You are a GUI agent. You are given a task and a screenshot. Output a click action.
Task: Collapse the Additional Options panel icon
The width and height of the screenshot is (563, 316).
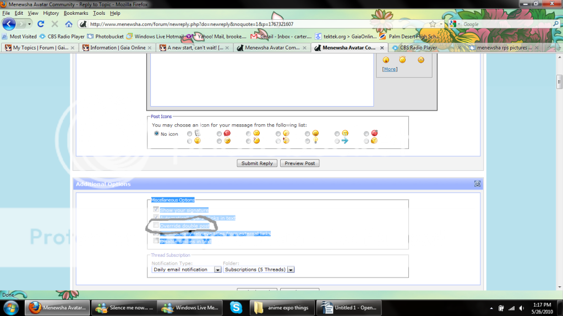click(x=477, y=184)
